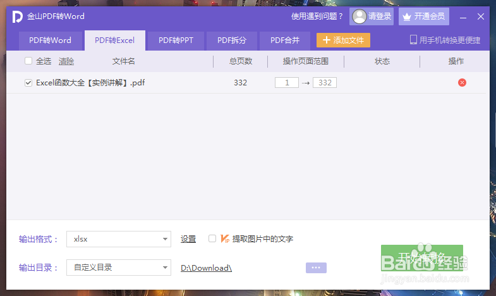Click the 操作页面范围 column header
The width and height of the screenshot is (496, 296).
tap(306, 61)
